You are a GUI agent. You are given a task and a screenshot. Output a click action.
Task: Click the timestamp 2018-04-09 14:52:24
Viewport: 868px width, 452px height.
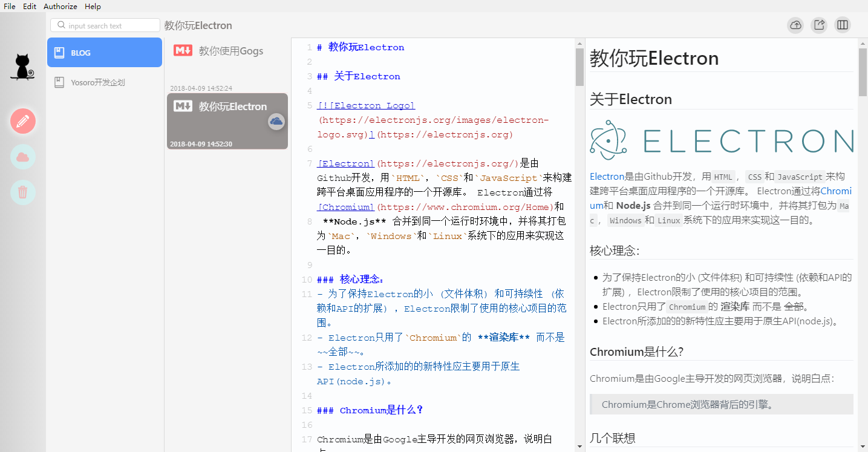tap(201, 88)
